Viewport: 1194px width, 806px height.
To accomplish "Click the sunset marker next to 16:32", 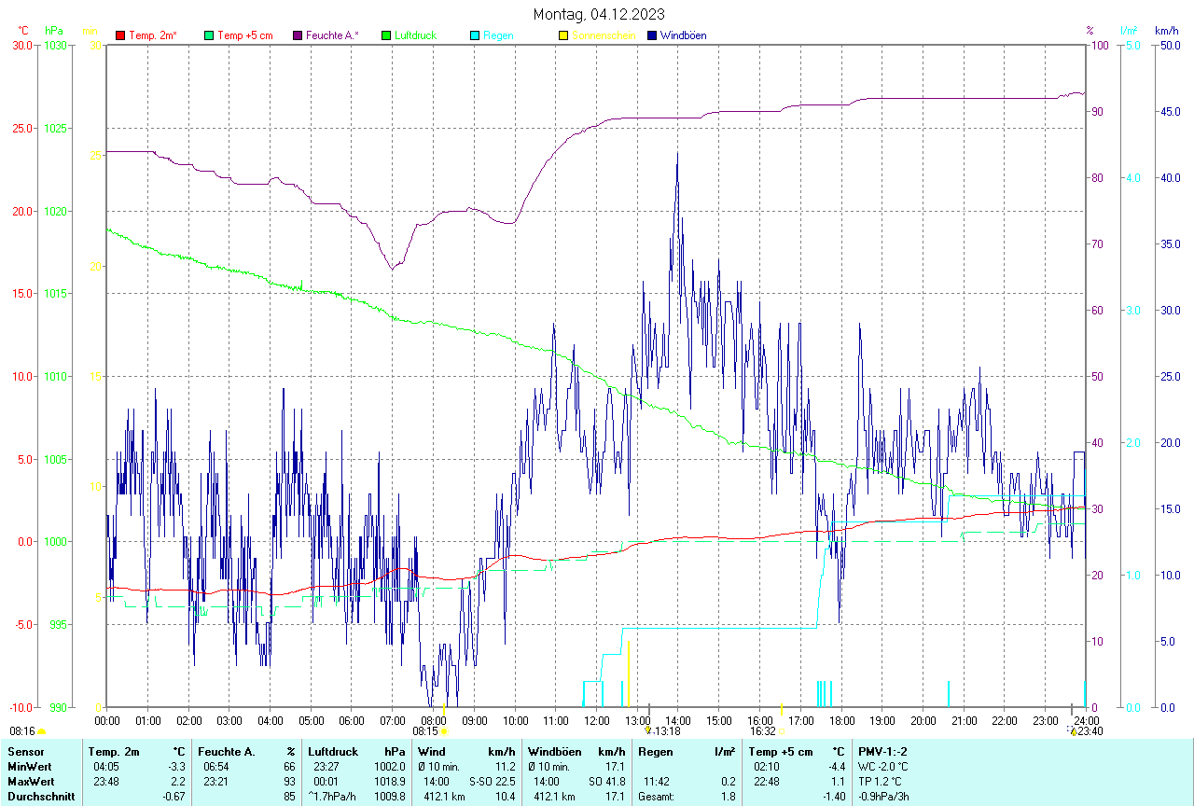I will 783,731.
